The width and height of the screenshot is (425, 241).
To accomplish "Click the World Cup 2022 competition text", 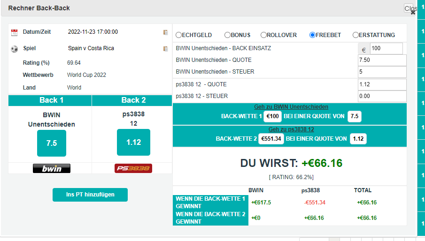I will coord(86,75).
